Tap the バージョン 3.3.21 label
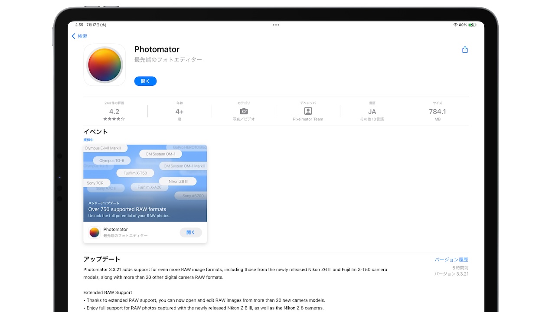Viewport: 555px width, 312px height. pyautogui.click(x=451, y=274)
